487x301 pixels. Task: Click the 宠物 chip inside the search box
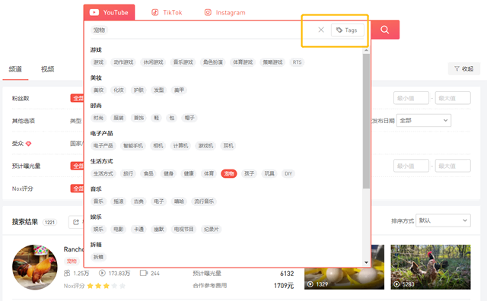point(99,30)
